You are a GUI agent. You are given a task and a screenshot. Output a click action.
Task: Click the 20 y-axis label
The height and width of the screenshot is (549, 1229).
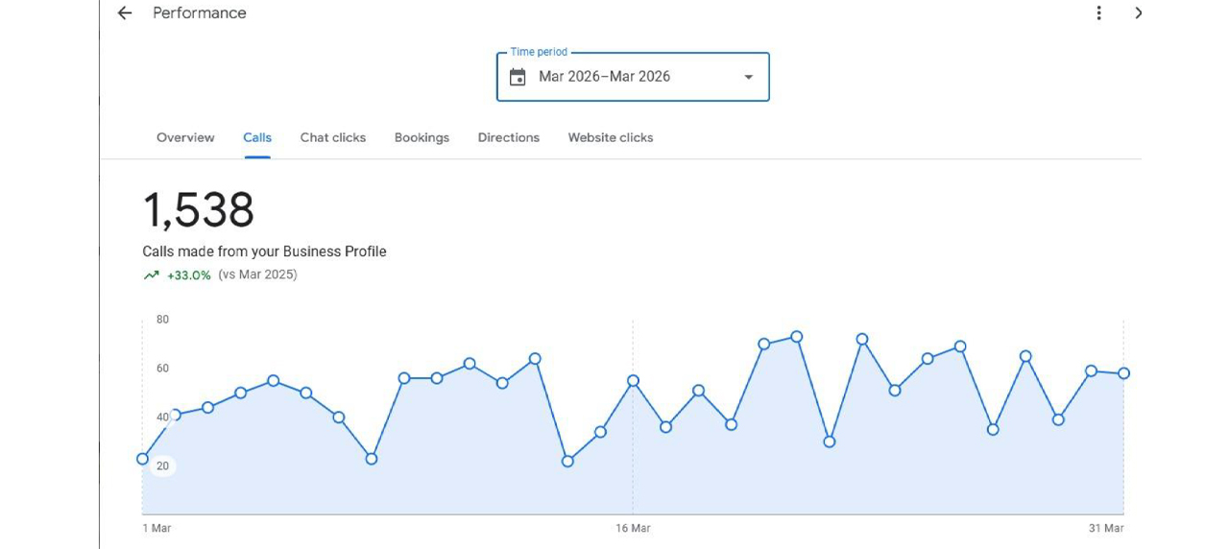click(x=162, y=466)
